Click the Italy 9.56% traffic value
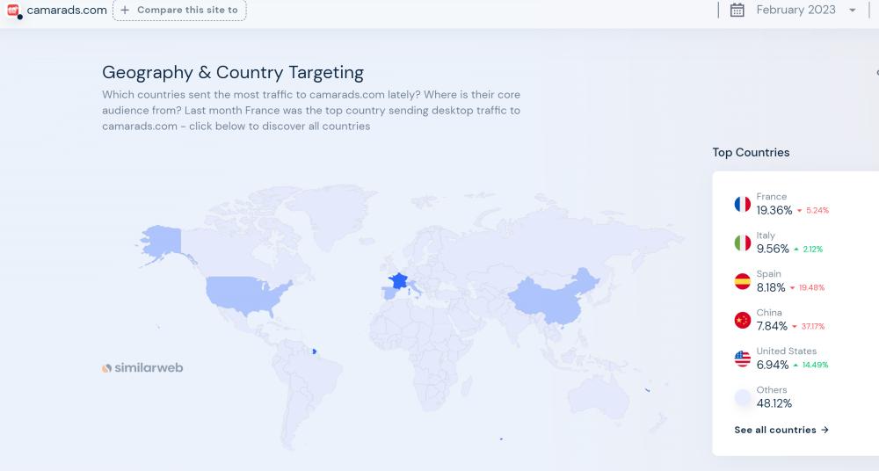Viewport: 879px width, 471px height. pyautogui.click(x=773, y=249)
